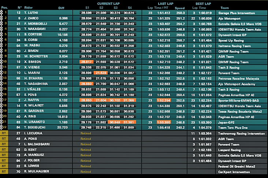Select the J. ZARCO rider row
The height and width of the screenshot is (178, 268).
(x=134, y=18)
